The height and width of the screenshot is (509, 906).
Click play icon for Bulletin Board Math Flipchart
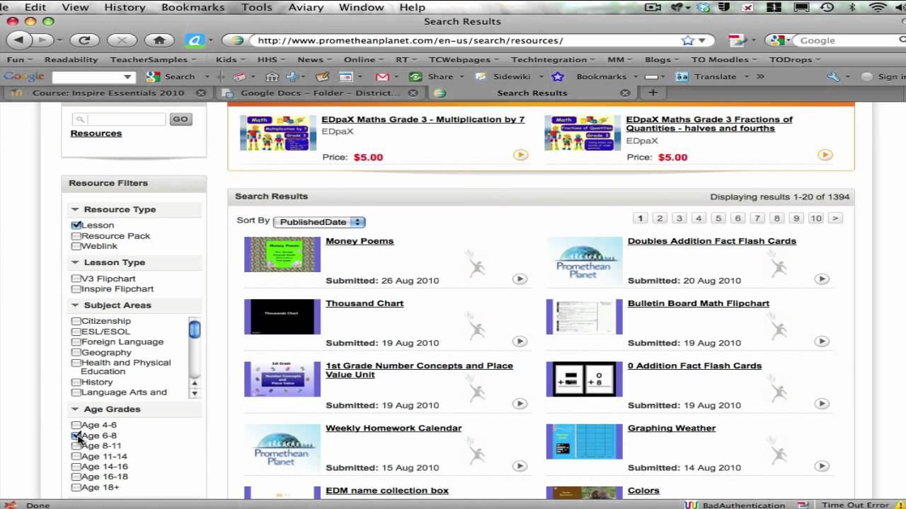[822, 341]
